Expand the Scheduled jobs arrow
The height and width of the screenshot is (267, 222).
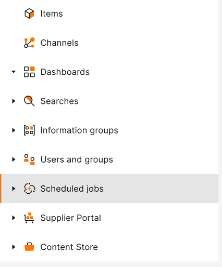[x=14, y=189]
